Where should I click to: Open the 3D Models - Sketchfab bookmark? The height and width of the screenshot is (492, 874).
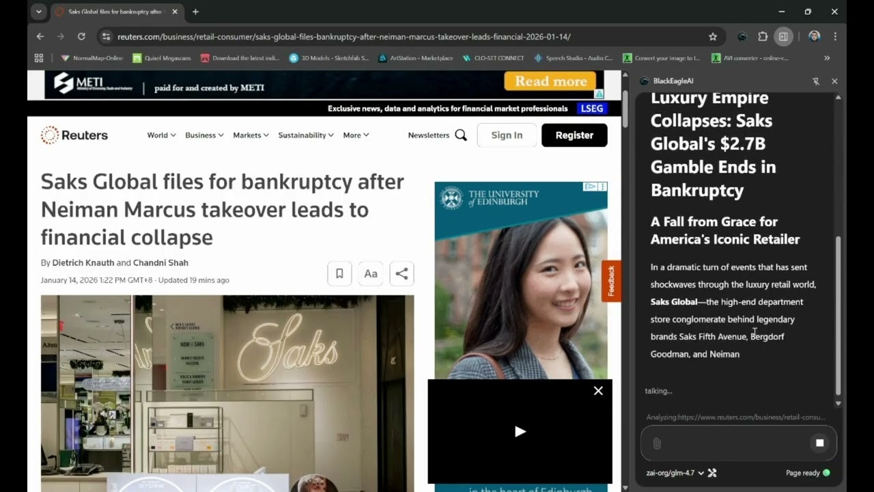(328, 58)
